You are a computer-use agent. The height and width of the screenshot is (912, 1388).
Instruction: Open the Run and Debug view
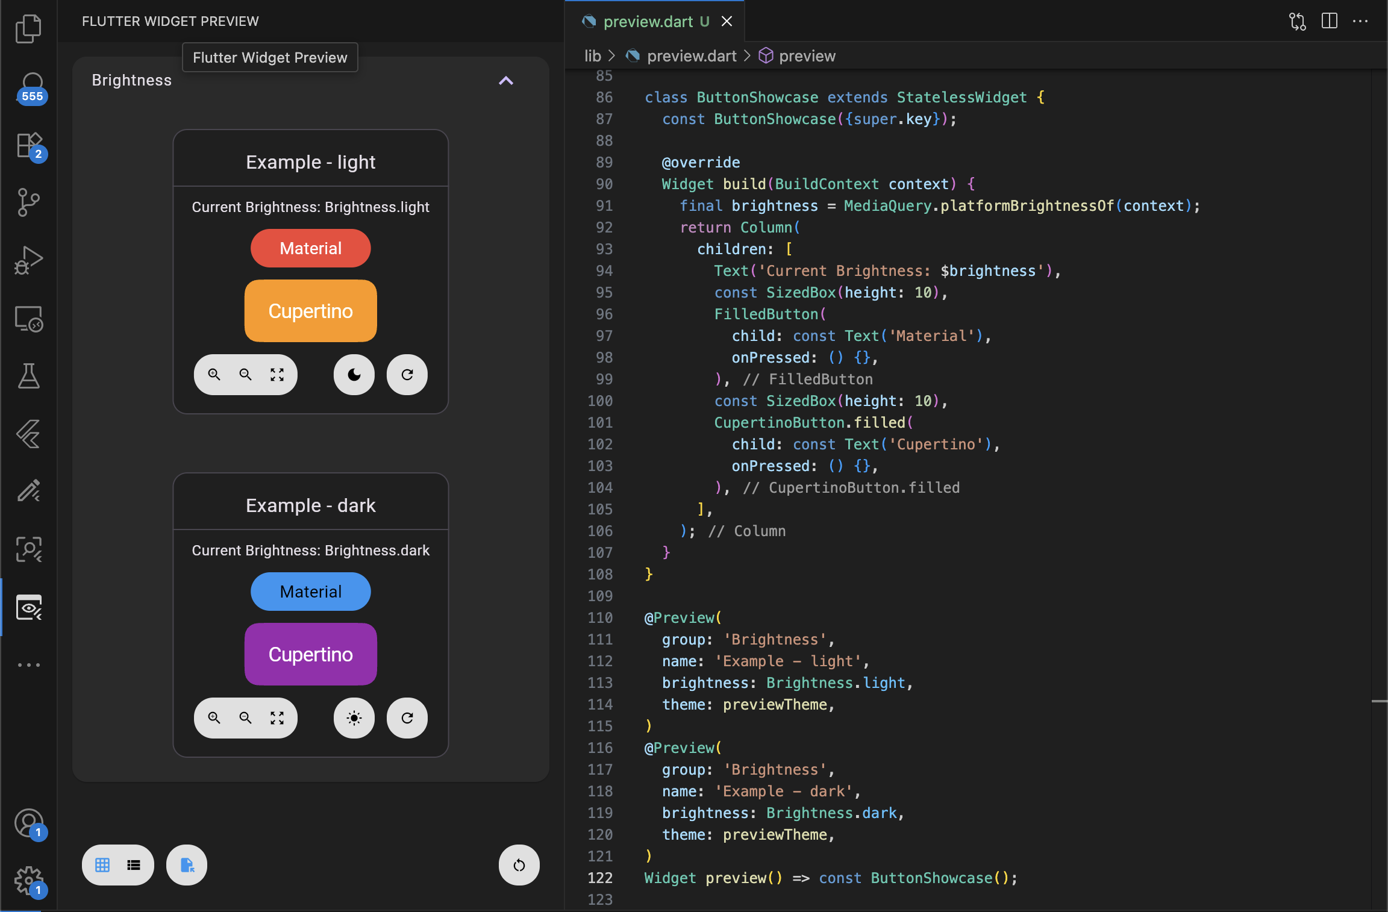point(28,259)
